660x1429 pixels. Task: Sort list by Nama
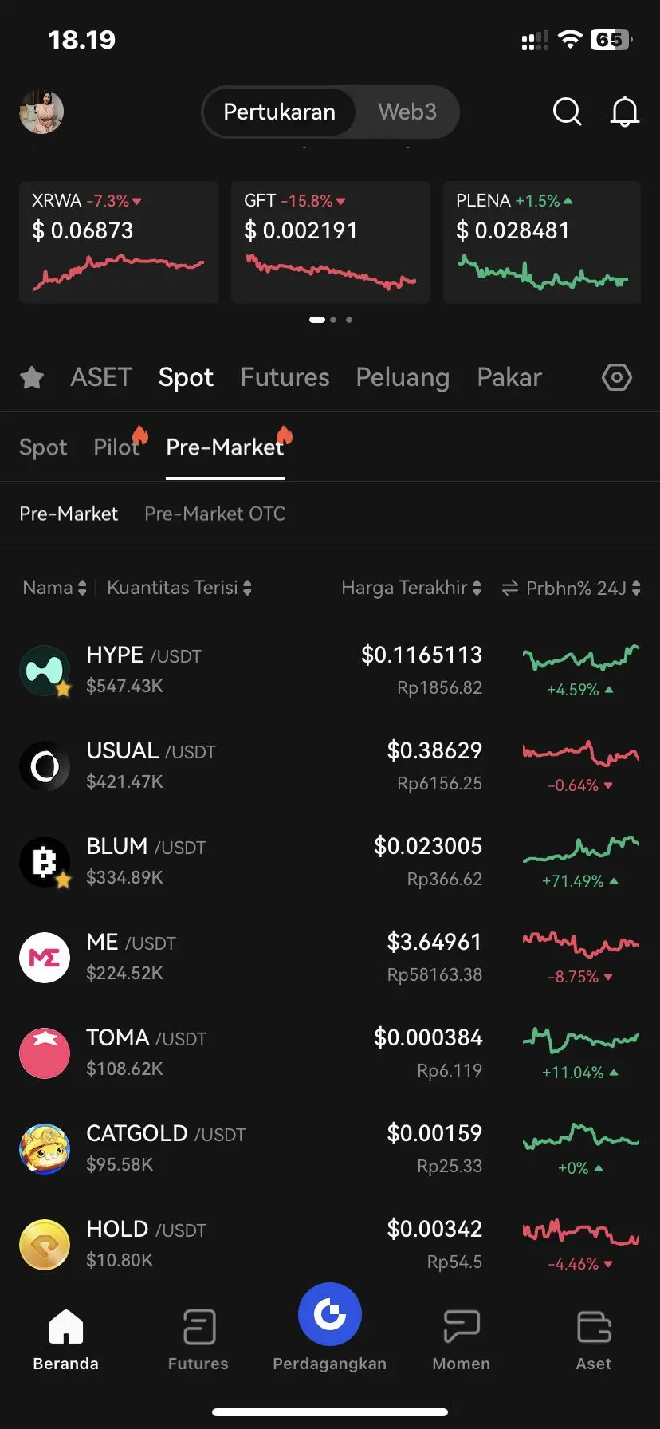54,589
